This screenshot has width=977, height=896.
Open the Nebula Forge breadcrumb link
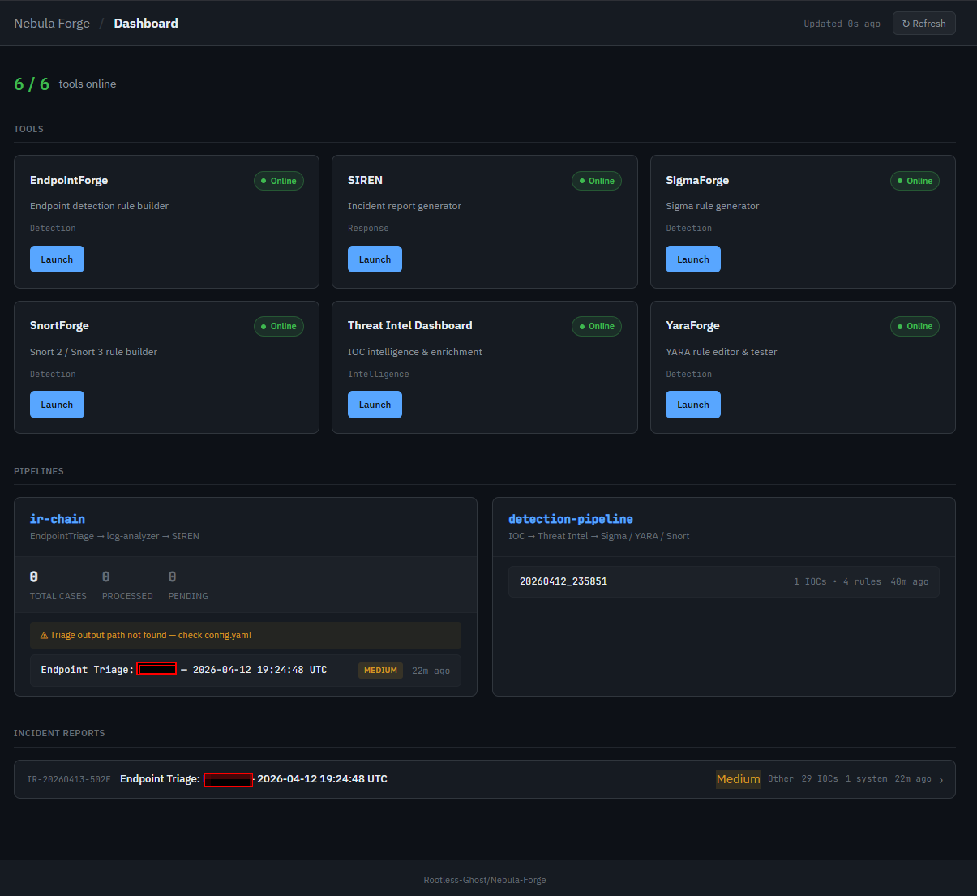(52, 24)
